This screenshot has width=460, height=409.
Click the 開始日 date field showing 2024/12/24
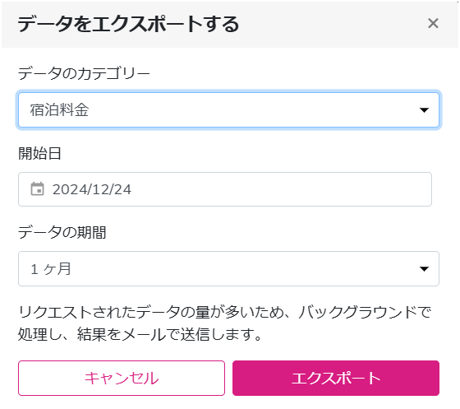coord(225,189)
